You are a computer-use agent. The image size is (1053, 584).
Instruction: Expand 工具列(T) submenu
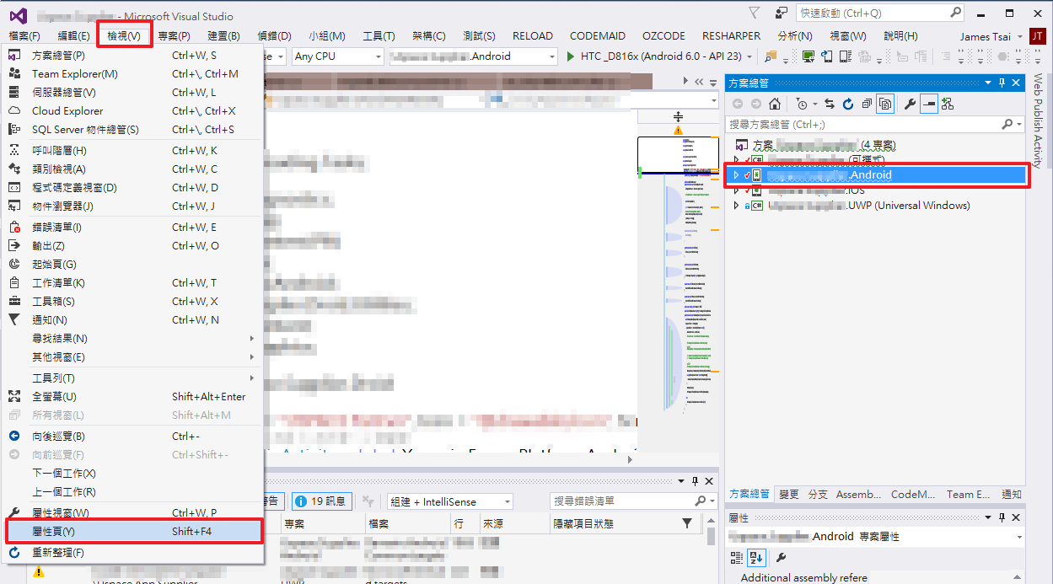(134, 378)
